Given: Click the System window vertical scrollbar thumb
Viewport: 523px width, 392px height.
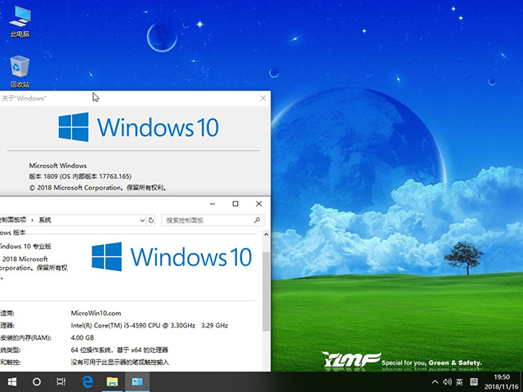Looking at the screenshot, I should click(266, 292).
